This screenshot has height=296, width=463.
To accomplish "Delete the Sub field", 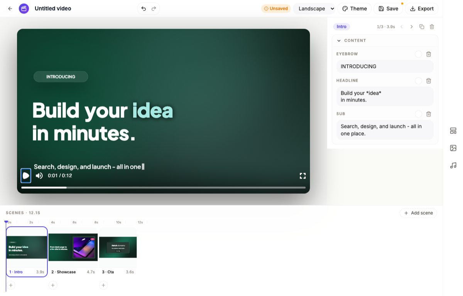I will tap(429, 114).
